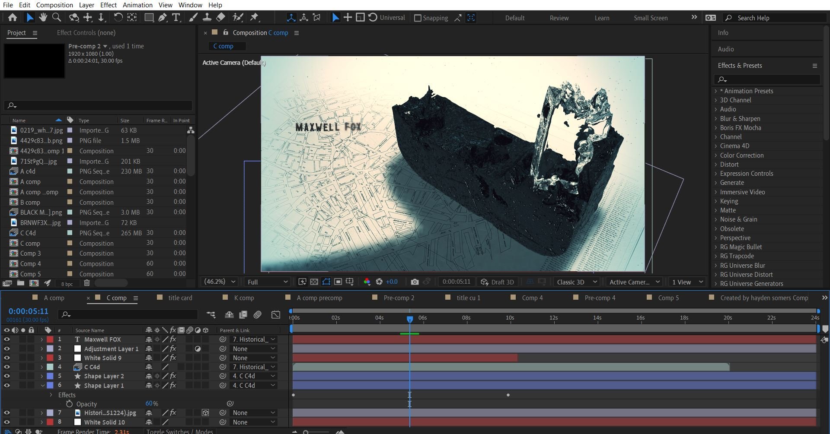Switch to the title card timeline tab

(x=180, y=298)
